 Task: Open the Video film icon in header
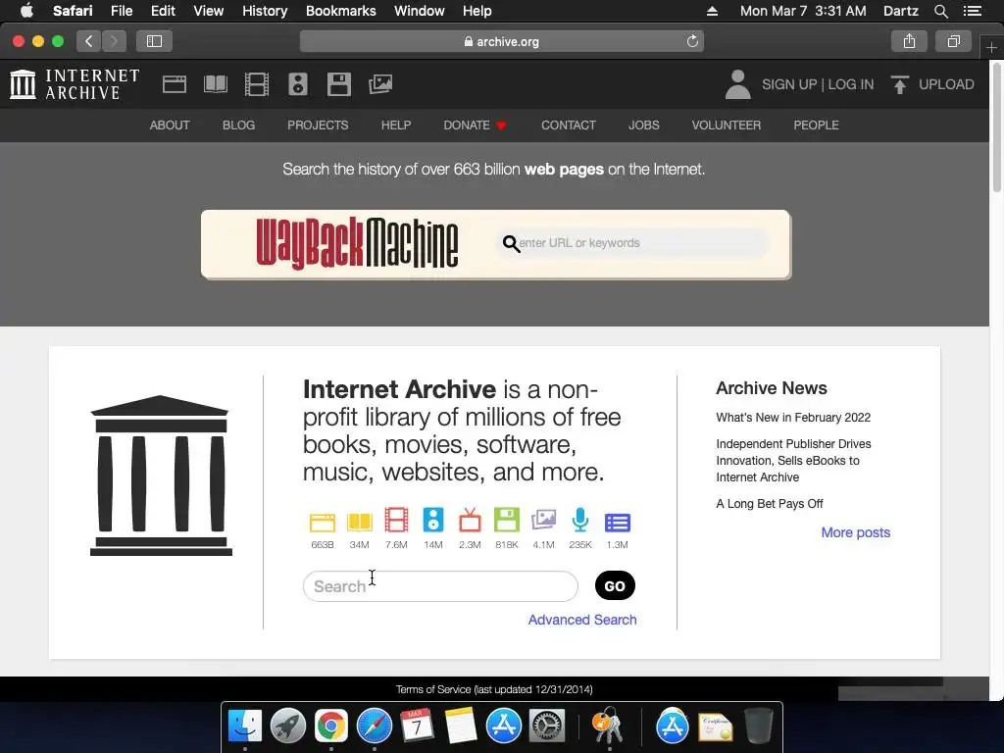coord(257,84)
